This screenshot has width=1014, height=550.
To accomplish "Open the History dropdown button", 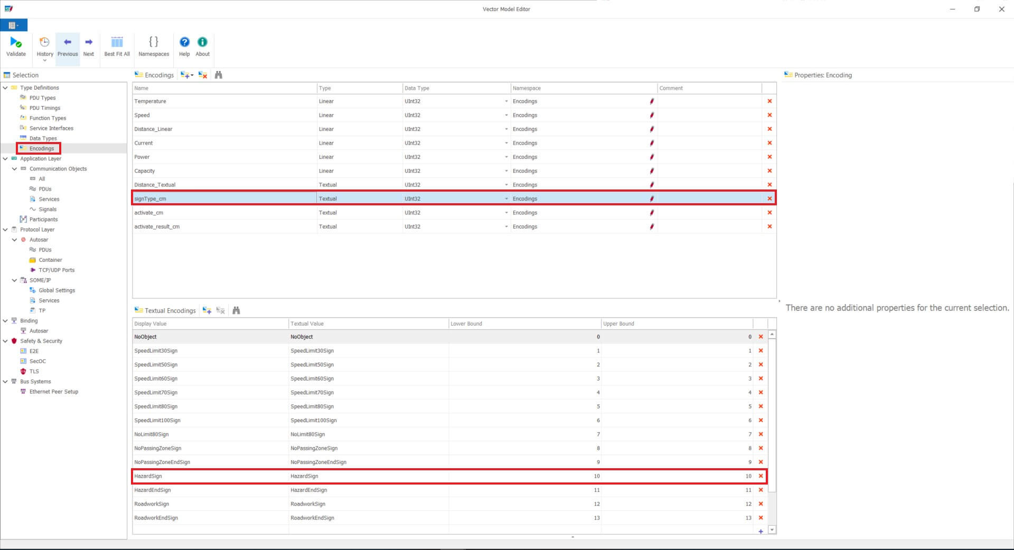I will point(45,48).
